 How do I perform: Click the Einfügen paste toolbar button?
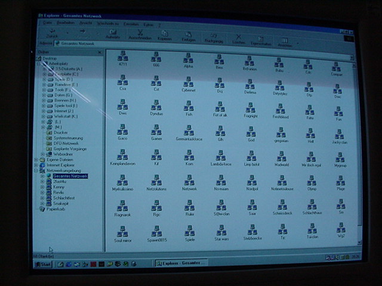coord(189,36)
